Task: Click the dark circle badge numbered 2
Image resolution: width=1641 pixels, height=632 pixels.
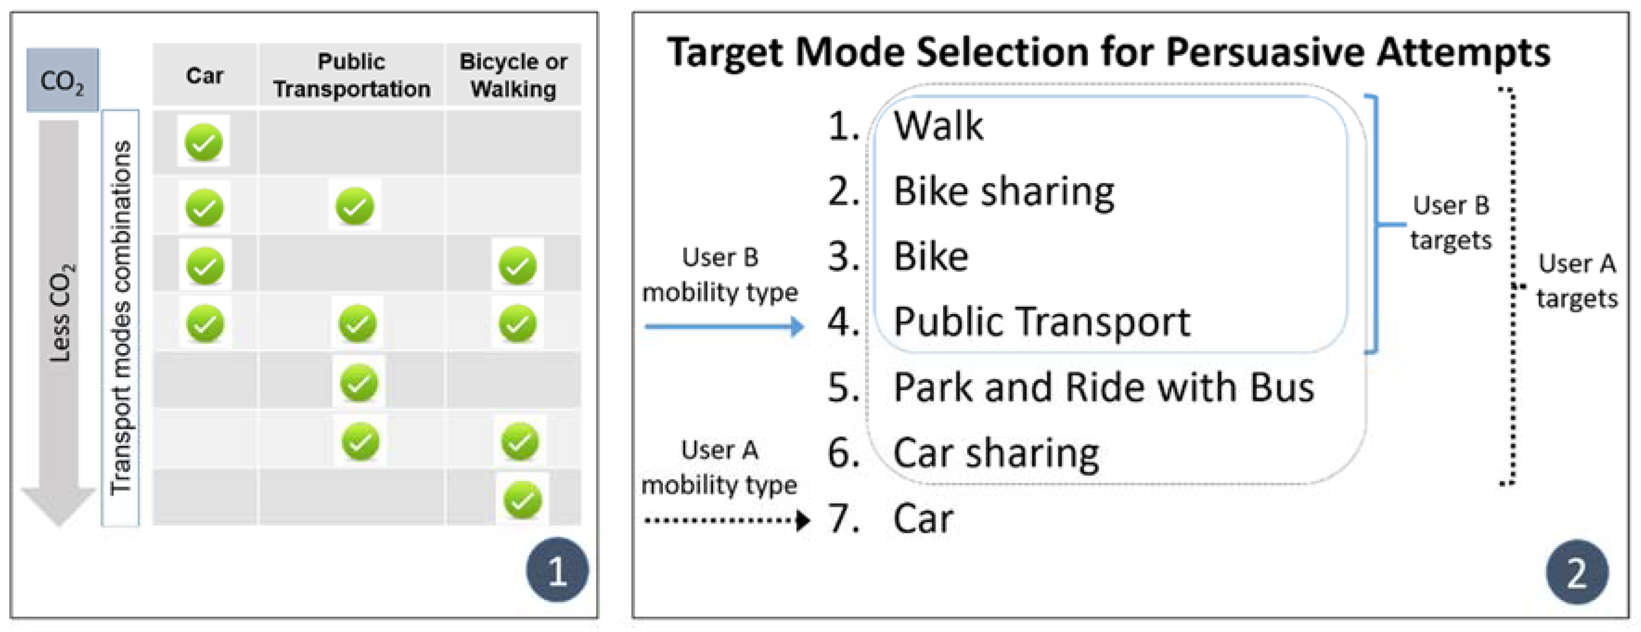Action: pyautogui.click(x=1577, y=572)
